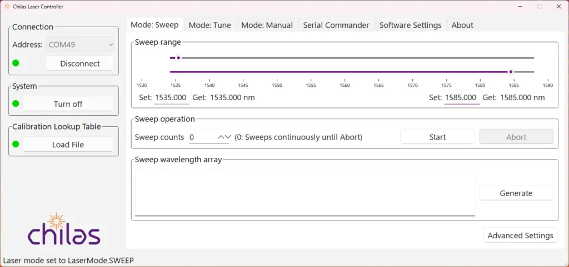Click the Chilas sun icon in title bar
The image size is (569, 267).
pyautogui.click(x=7, y=7)
